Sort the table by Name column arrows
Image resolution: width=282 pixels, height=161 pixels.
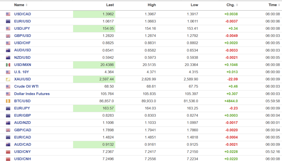(26, 5)
